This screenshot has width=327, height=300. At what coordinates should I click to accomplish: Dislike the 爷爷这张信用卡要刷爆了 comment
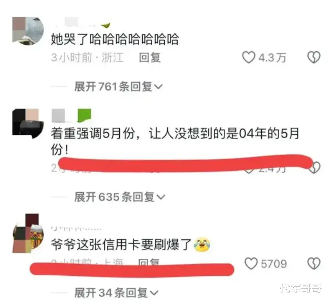[314, 264]
